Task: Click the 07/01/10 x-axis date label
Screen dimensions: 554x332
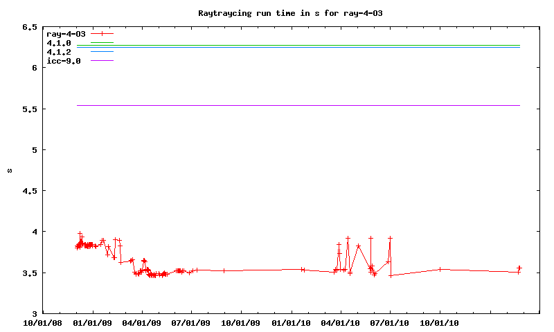Action: coord(390,322)
